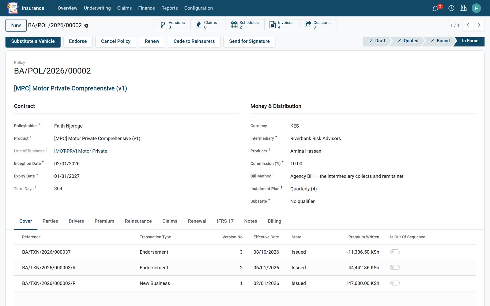Image resolution: width=490 pixels, height=306 pixels.
Task: Open the Finance menu
Action: tap(146, 8)
